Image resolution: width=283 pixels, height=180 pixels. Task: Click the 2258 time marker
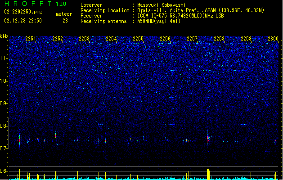pyautogui.click(x=219, y=38)
